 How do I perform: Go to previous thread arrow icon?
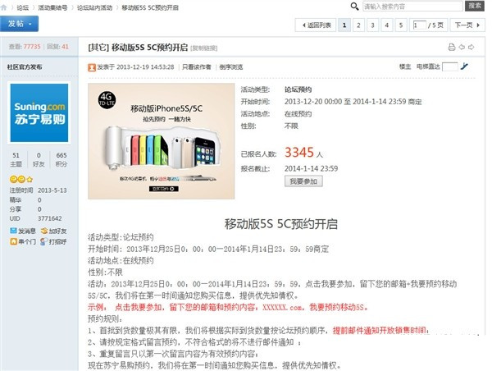(x=462, y=47)
